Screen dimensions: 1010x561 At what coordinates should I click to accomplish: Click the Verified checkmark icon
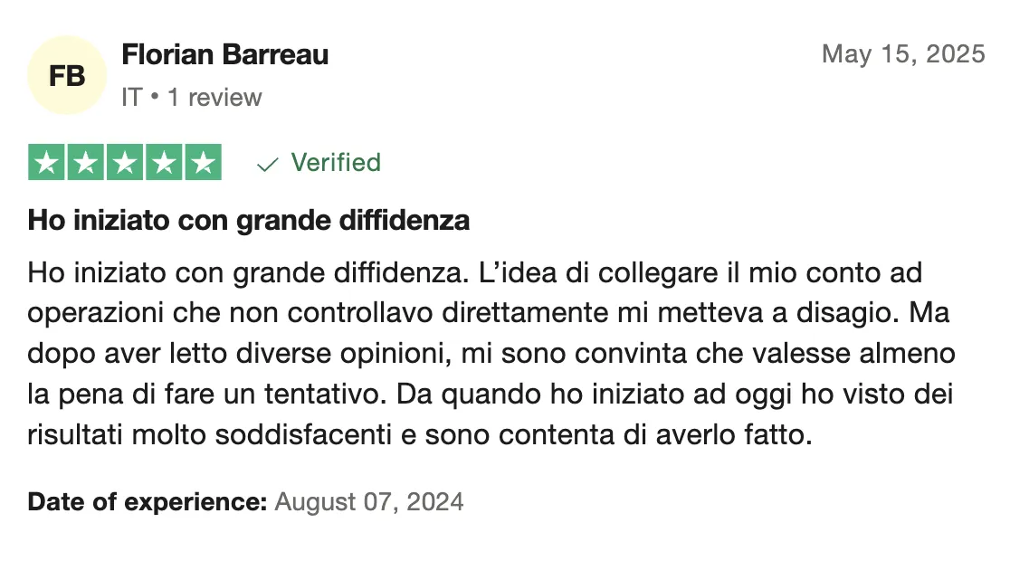pyautogui.click(x=267, y=165)
